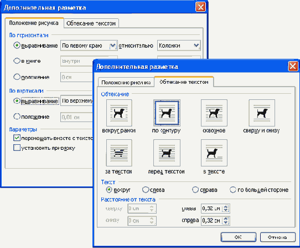
Task: Click the 'Отмена' cancel button
Action: (277, 237)
